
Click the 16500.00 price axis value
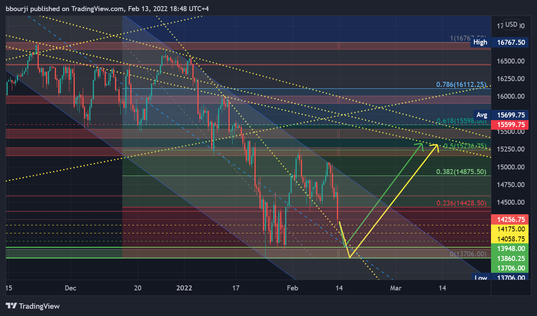click(x=511, y=61)
